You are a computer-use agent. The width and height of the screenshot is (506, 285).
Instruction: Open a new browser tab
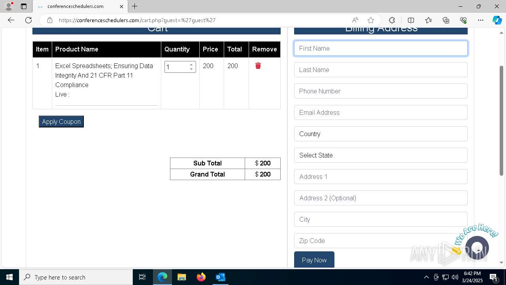(x=135, y=6)
